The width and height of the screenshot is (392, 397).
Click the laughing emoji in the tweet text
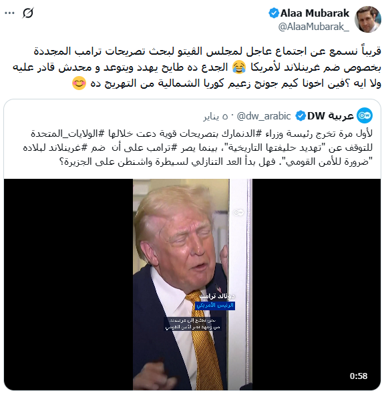coord(239,67)
